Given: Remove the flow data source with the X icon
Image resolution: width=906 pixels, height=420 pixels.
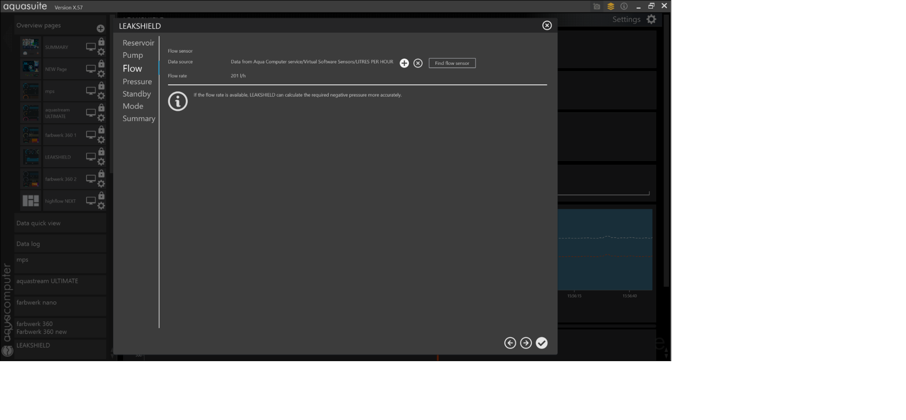Looking at the screenshot, I should point(418,63).
